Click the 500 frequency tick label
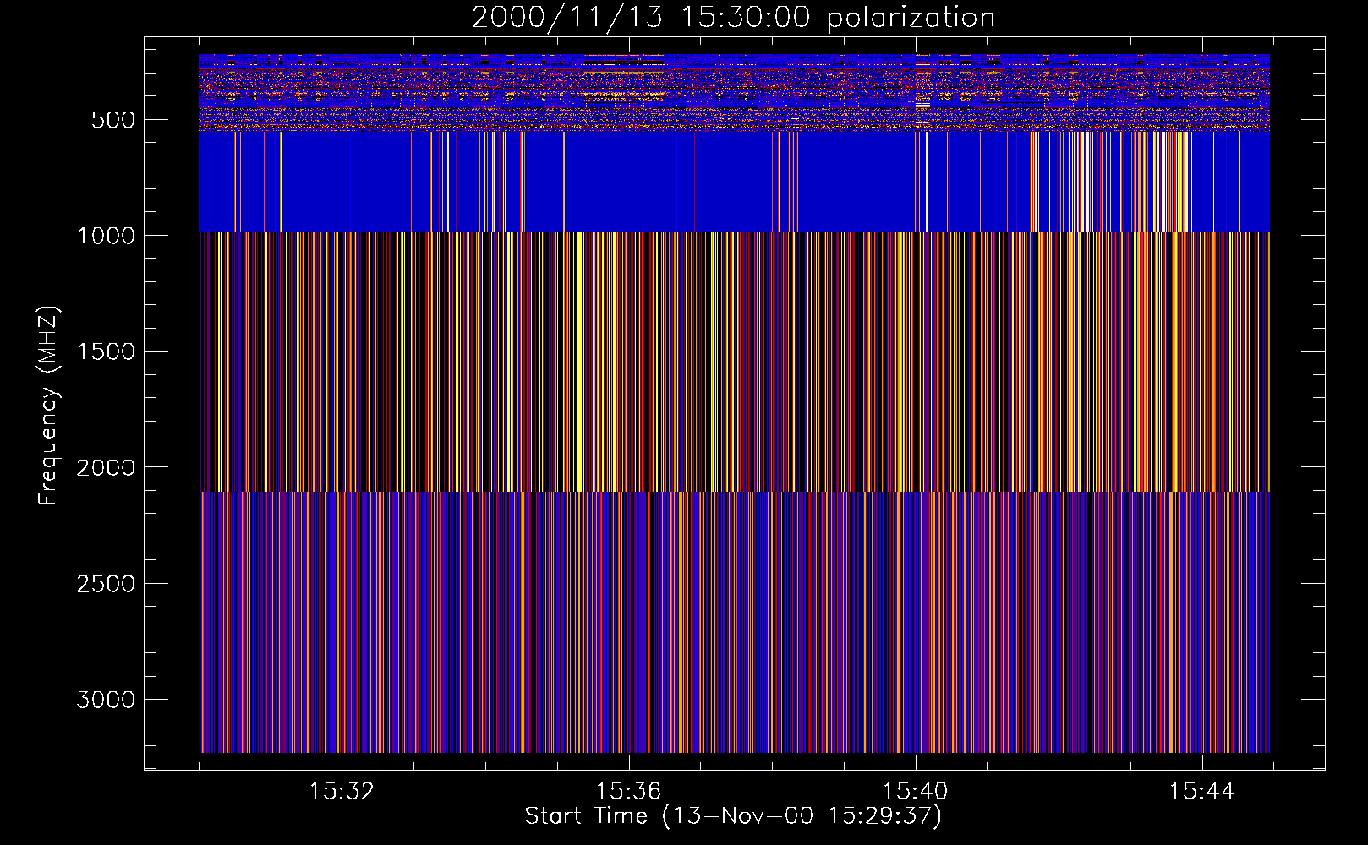The width and height of the screenshot is (1368, 845). pyautogui.click(x=113, y=120)
